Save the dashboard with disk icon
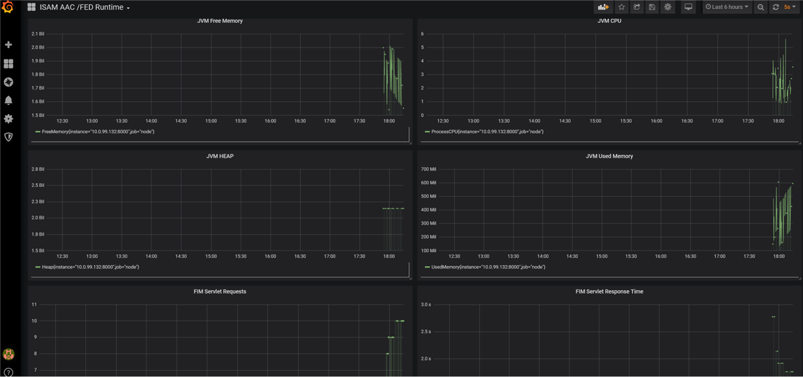The width and height of the screenshot is (803, 377). (652, 7)
